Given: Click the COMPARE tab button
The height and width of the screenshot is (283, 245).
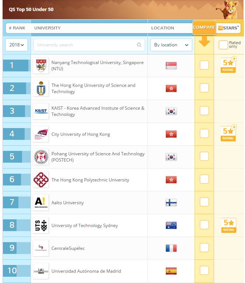Looking at the screenshot, I should click(x=204, y=28).
